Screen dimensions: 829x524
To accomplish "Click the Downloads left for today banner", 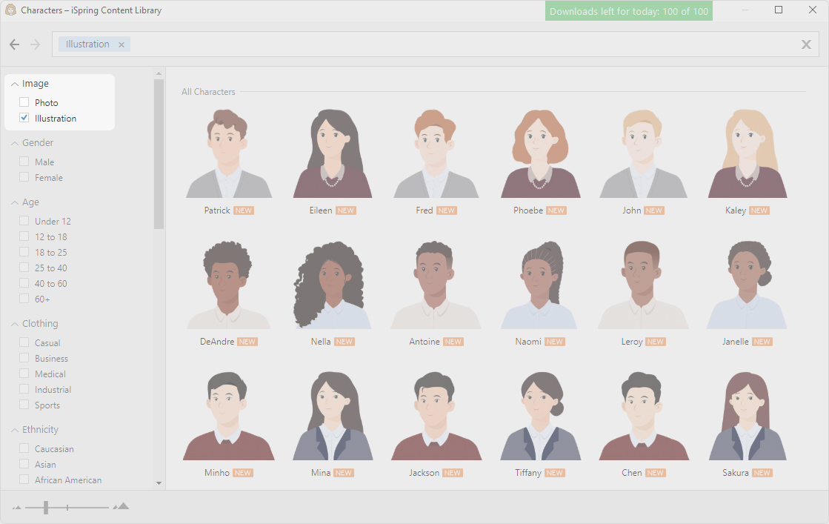I will coord(629,11).
